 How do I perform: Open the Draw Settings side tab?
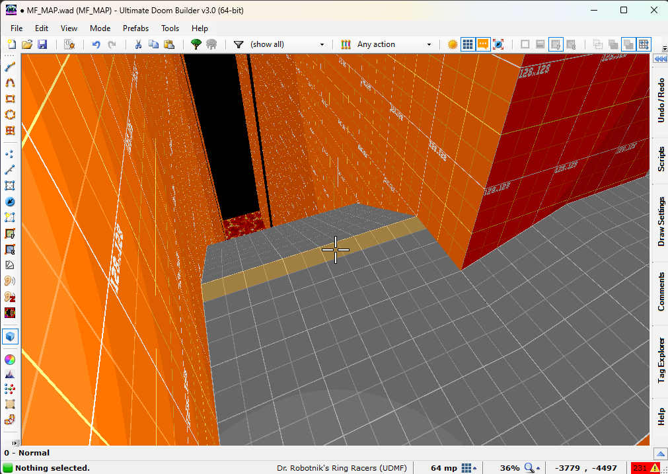click(661, 221)
